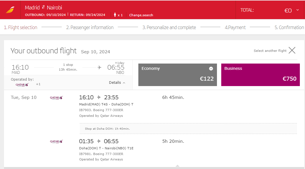Viewport: 305px width, 169px height.
Task: Select the Economy €122 fare
Action: [178, 75]
